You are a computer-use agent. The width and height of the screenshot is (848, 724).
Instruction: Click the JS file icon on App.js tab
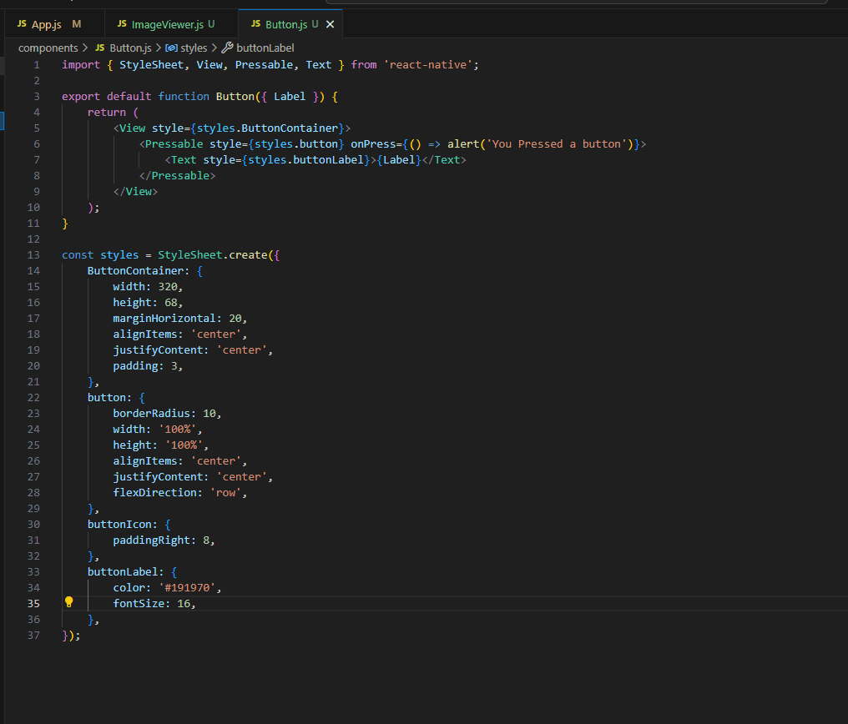click(x=22, y=24)
